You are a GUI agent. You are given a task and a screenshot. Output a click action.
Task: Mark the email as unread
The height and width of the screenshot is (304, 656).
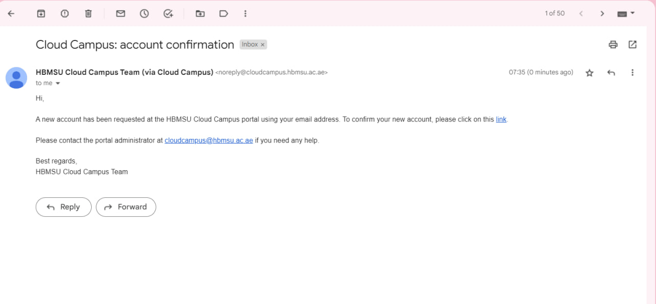click(x=120, y=14)
